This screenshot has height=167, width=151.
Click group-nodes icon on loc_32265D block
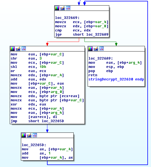[35, 135]
